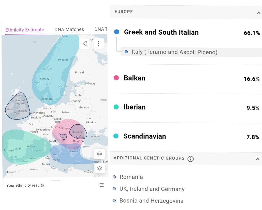The width and height of the screenshot is (262, 210).
Task: Select Italy (Teramo and Ascoli Piceno) subgroup
Action: pos(174,52)
